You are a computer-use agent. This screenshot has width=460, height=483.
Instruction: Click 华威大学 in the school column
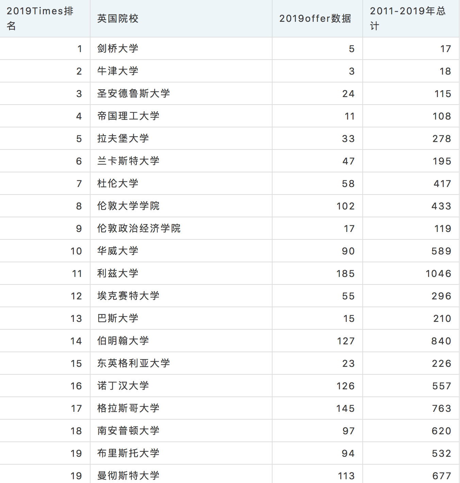click(118, 251)
